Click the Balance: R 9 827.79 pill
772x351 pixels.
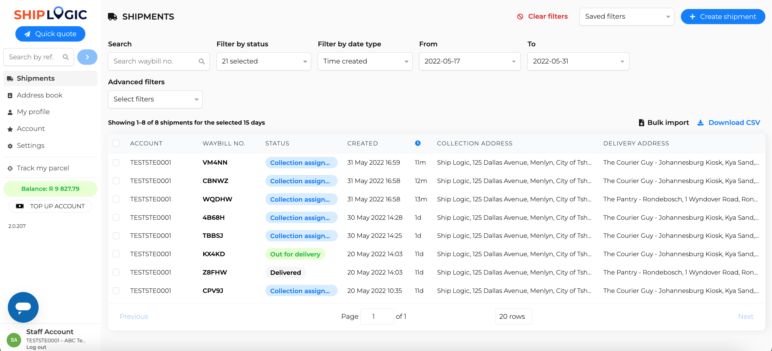pyautogui.click(x=50, y=189)
